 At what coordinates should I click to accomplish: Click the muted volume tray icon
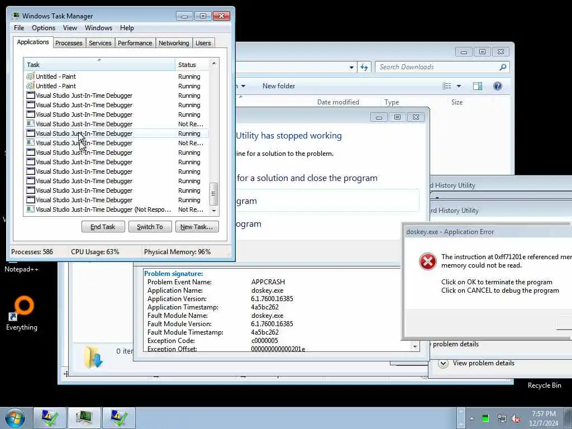click(516, 418)
